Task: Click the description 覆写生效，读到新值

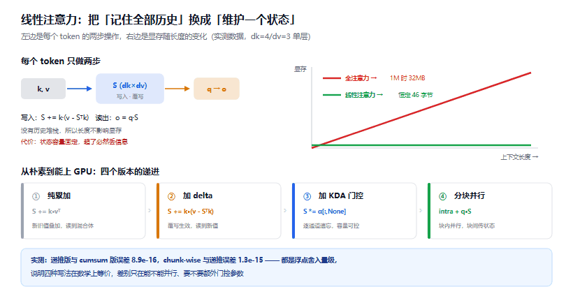Action: click(193, 225)
